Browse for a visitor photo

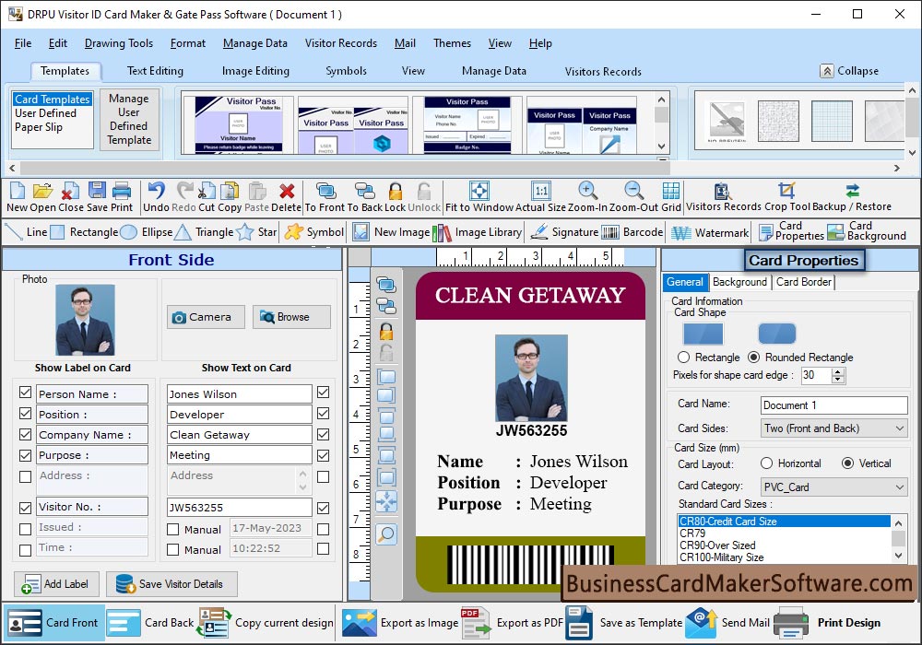pos(291,317)
